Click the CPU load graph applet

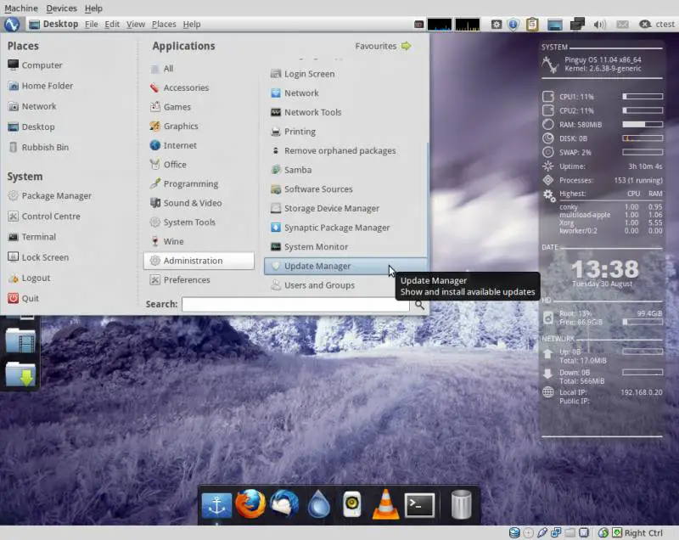[440, 25]
